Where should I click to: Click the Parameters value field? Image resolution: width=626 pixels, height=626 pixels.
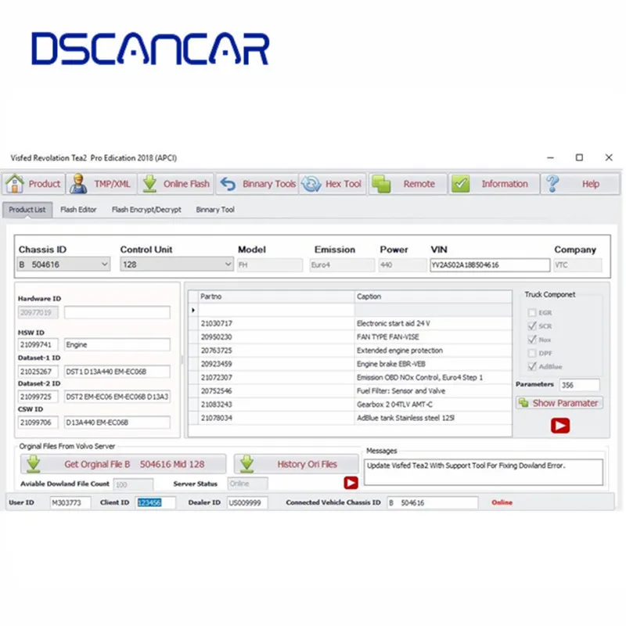tap(579, 385)
